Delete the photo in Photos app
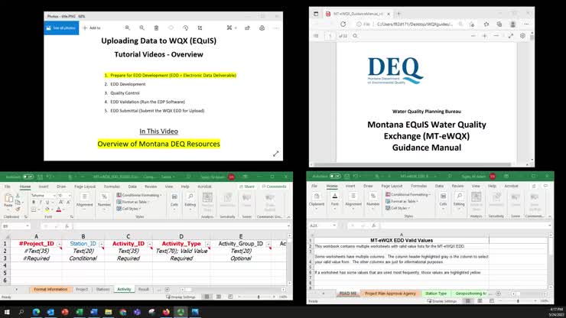This screenshot has width=566, height=318. pyautogui.click(x=156, y=28)
